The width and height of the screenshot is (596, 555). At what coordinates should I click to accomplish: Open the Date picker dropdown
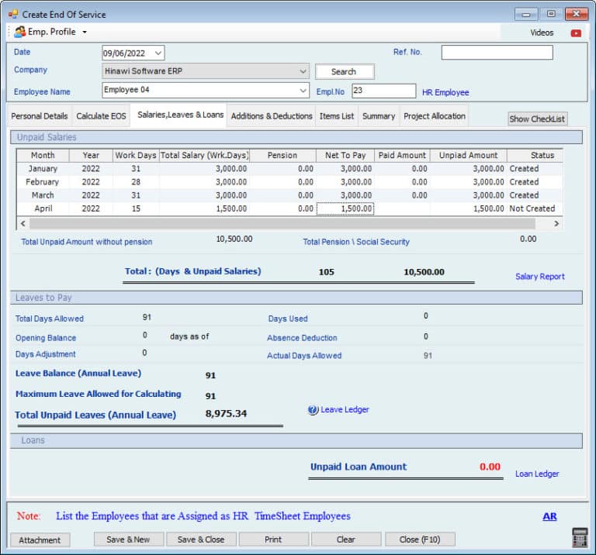coord(158,53)
